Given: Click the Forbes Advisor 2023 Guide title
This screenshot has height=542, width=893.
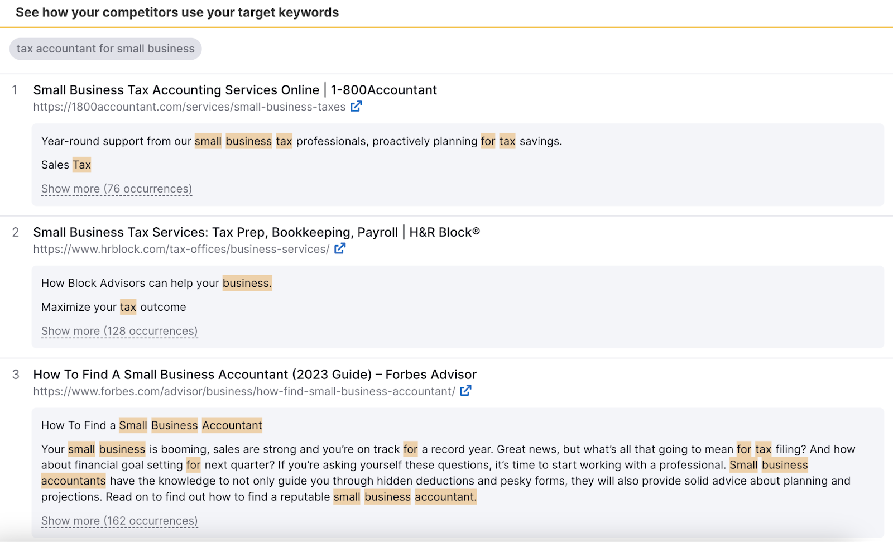Looking at the screenshot, I should 255,374.
